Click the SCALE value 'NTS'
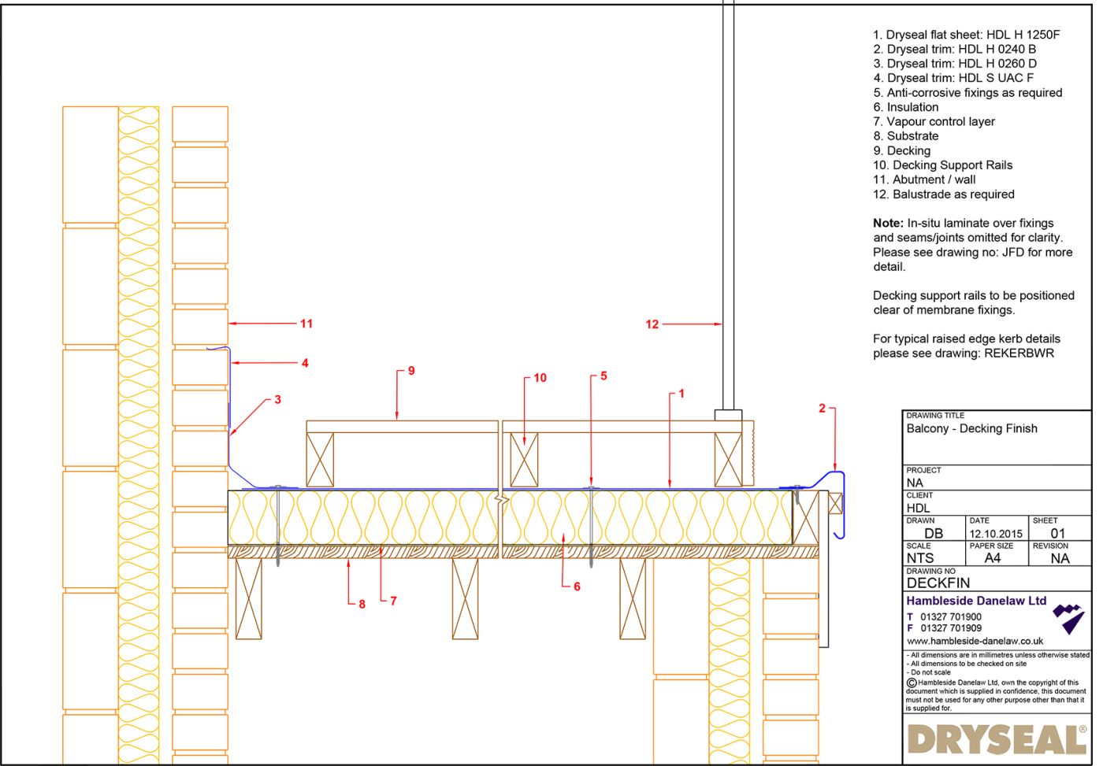 (919, 557)
